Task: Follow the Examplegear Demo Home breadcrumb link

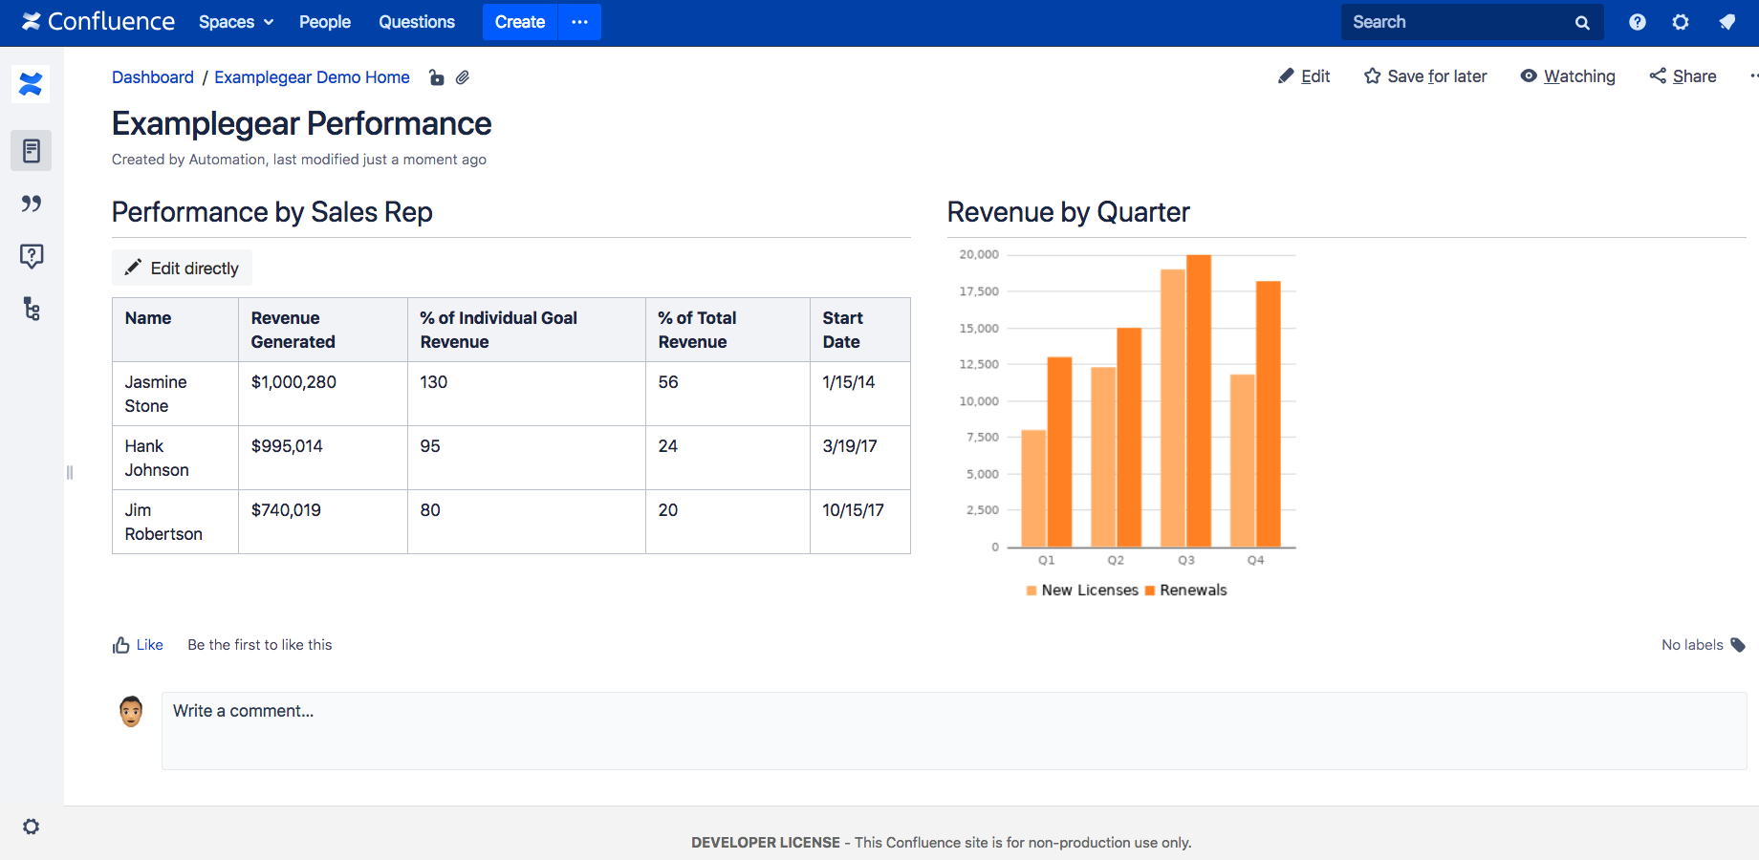Action: pyautogui.click(x=312, y=77)
